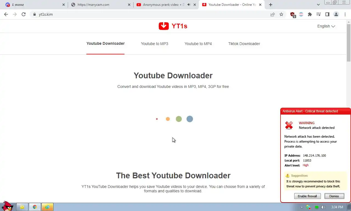
Task: Share this page via the share icon
Action: (x=273, y=14)
